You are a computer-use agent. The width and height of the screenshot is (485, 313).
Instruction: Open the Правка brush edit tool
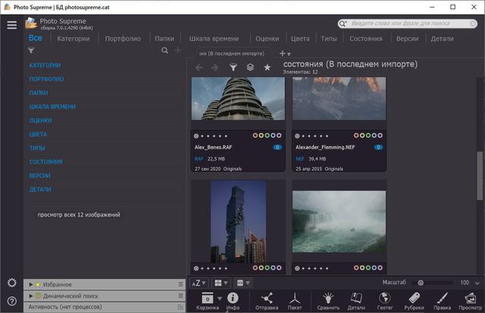pos(442,299)
